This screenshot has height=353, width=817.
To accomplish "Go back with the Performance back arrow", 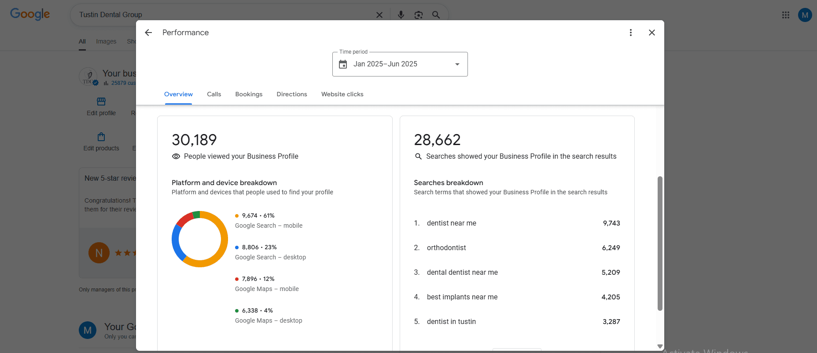I will [148, 33].
